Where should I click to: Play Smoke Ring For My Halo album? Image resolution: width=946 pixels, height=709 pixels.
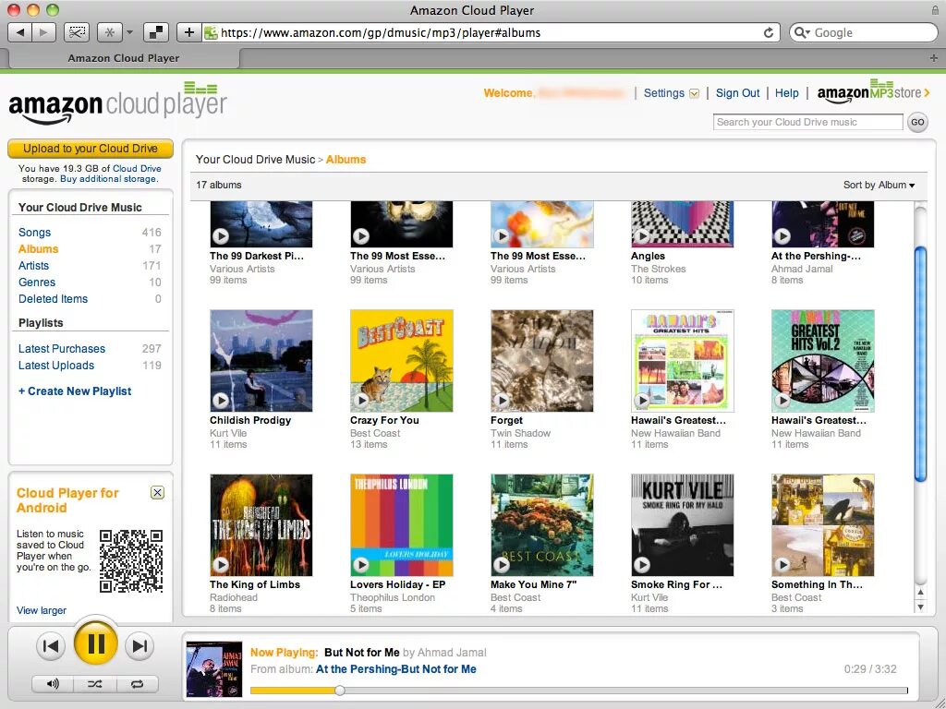642,565
